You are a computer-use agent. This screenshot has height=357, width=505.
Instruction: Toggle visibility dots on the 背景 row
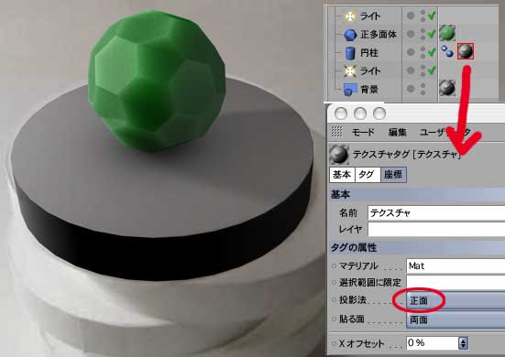click(423, 89)
